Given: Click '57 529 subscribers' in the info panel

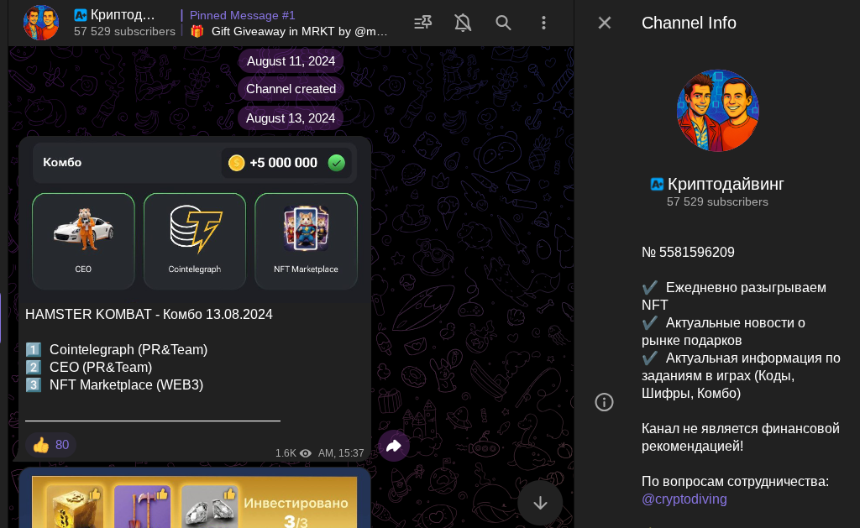Looking at the screenshot, I should pyautogui.click(x=717, y=201).
